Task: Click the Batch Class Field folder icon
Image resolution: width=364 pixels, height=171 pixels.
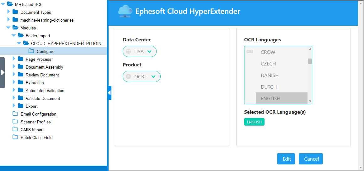Action: click(15, 137)
